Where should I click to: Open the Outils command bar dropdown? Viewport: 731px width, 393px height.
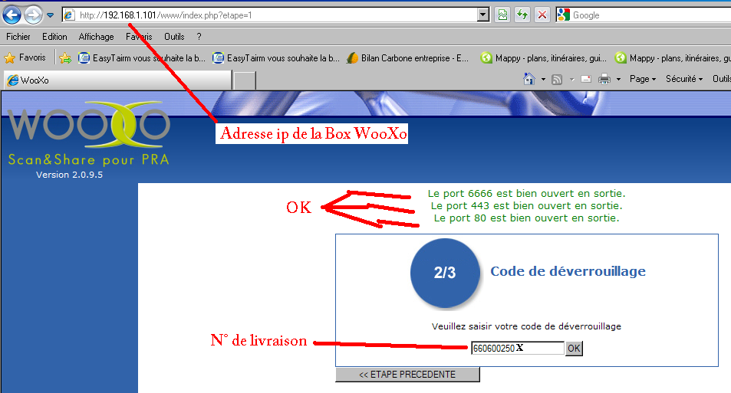click(721, 79)
